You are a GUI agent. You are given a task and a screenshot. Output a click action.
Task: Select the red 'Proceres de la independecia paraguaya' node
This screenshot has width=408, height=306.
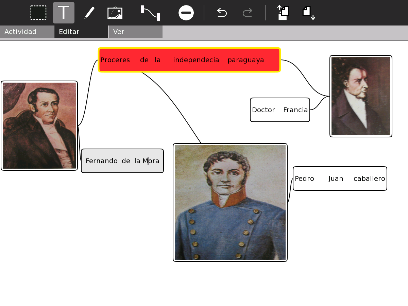(189, 60)
